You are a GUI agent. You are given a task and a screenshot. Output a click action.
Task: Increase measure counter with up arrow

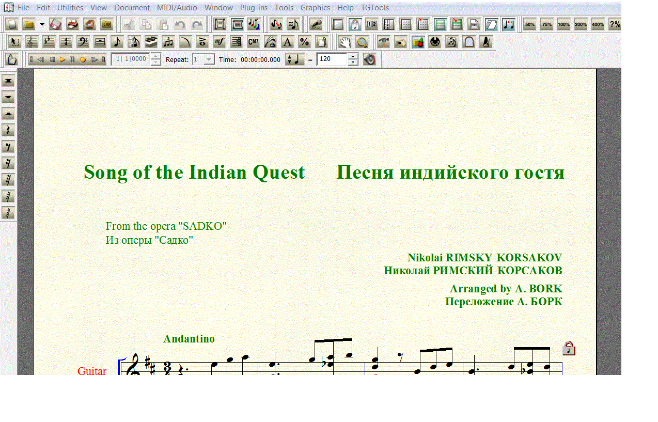pos(155,56)
